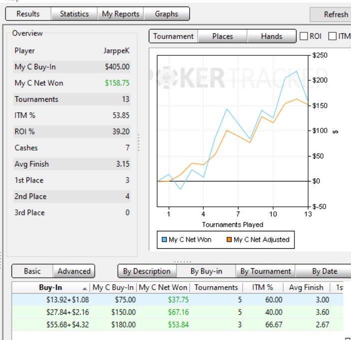Image resolution: width=351 pixels, height=340 pixels.
Task: Enable the ROI checkbox
Action: point(304,36)
